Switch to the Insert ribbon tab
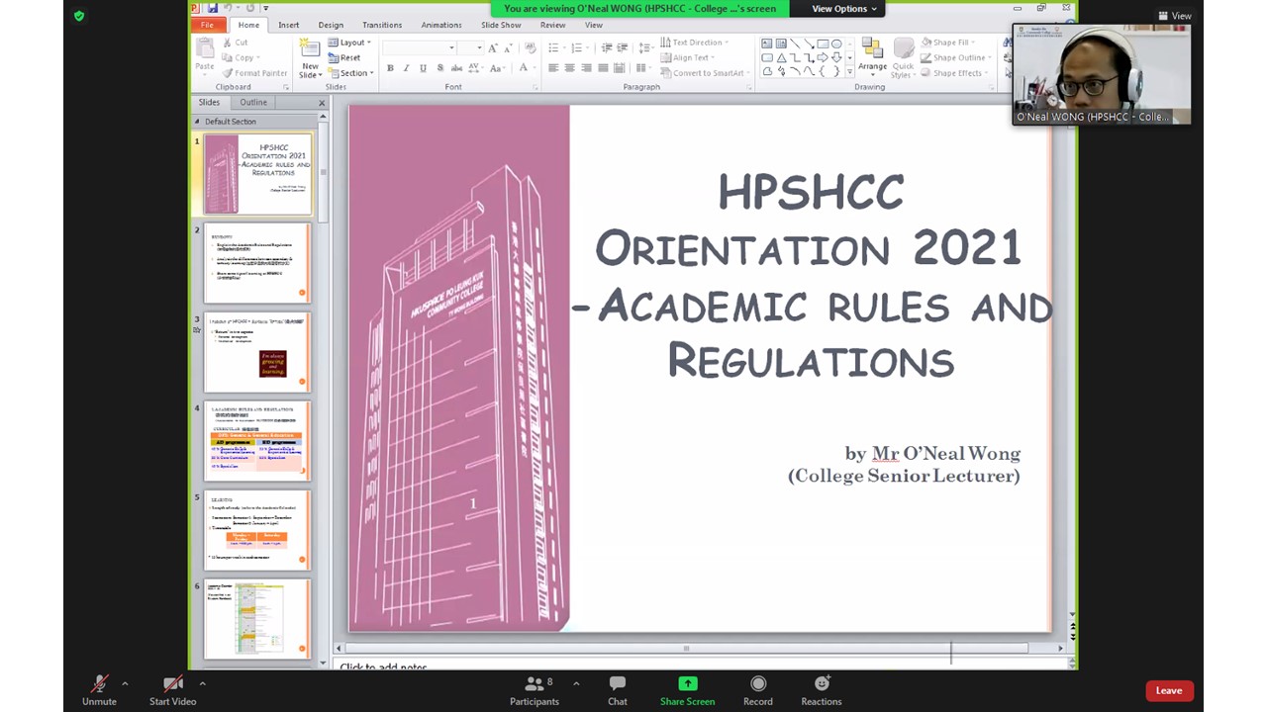This screenshot has height=712, width=1267. [x=288, y=25]
